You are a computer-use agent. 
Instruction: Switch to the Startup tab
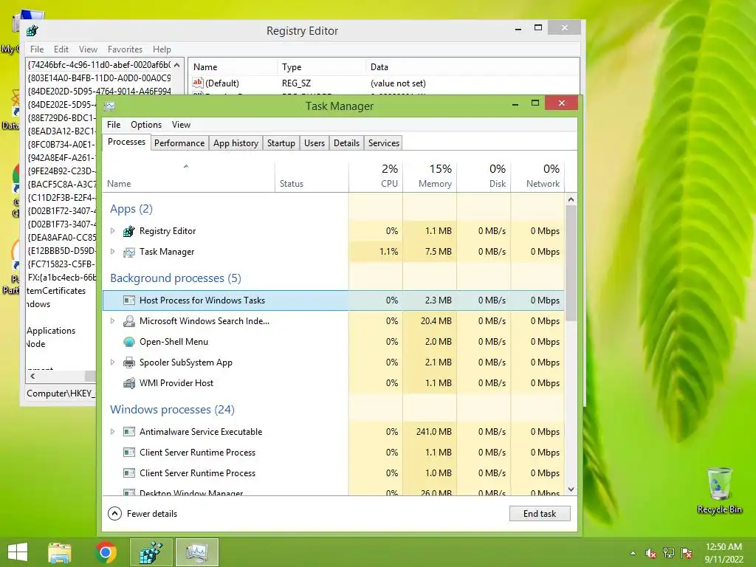(x=281, y=143)
